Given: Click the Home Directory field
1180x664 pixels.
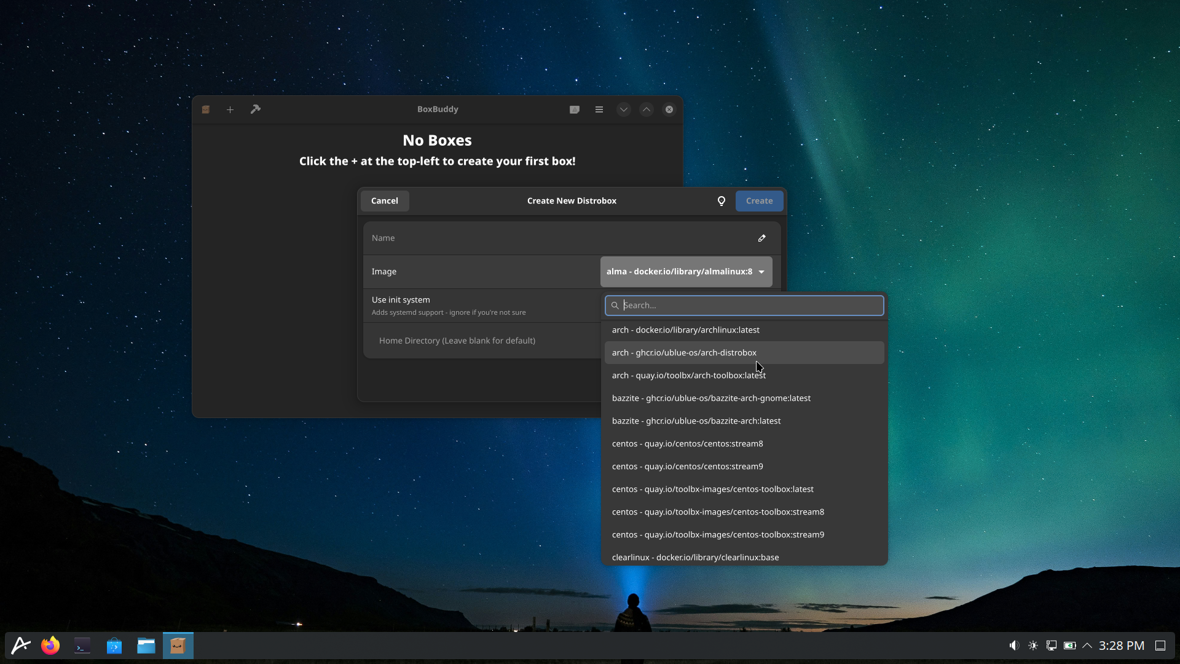Looking at the screenshot, I should click(482, 341).
